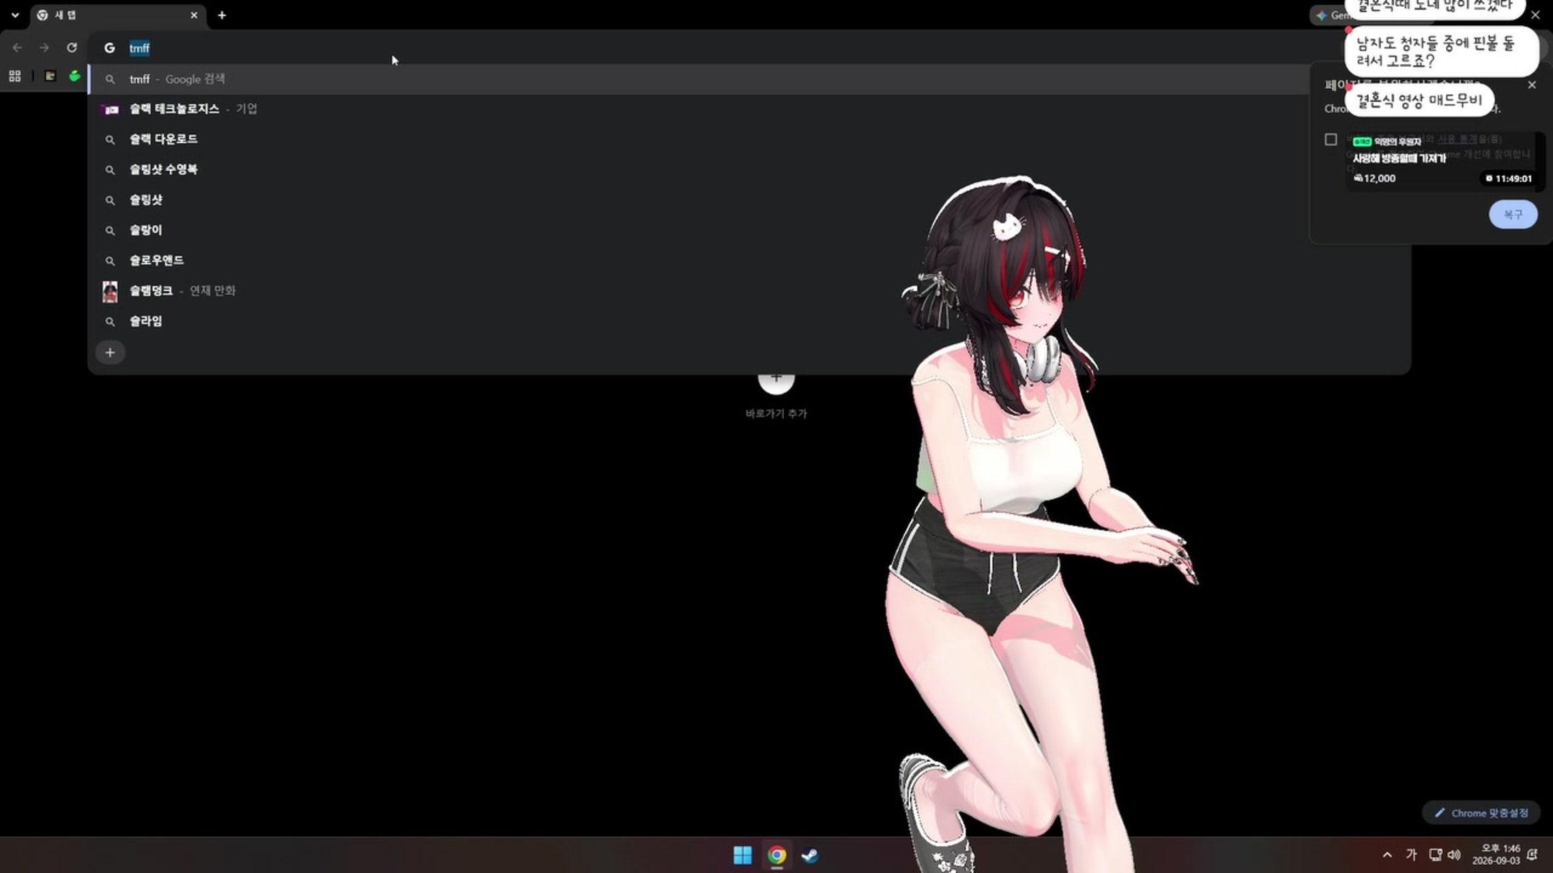Open the apps grid bookmark icon

coord(15,76)
